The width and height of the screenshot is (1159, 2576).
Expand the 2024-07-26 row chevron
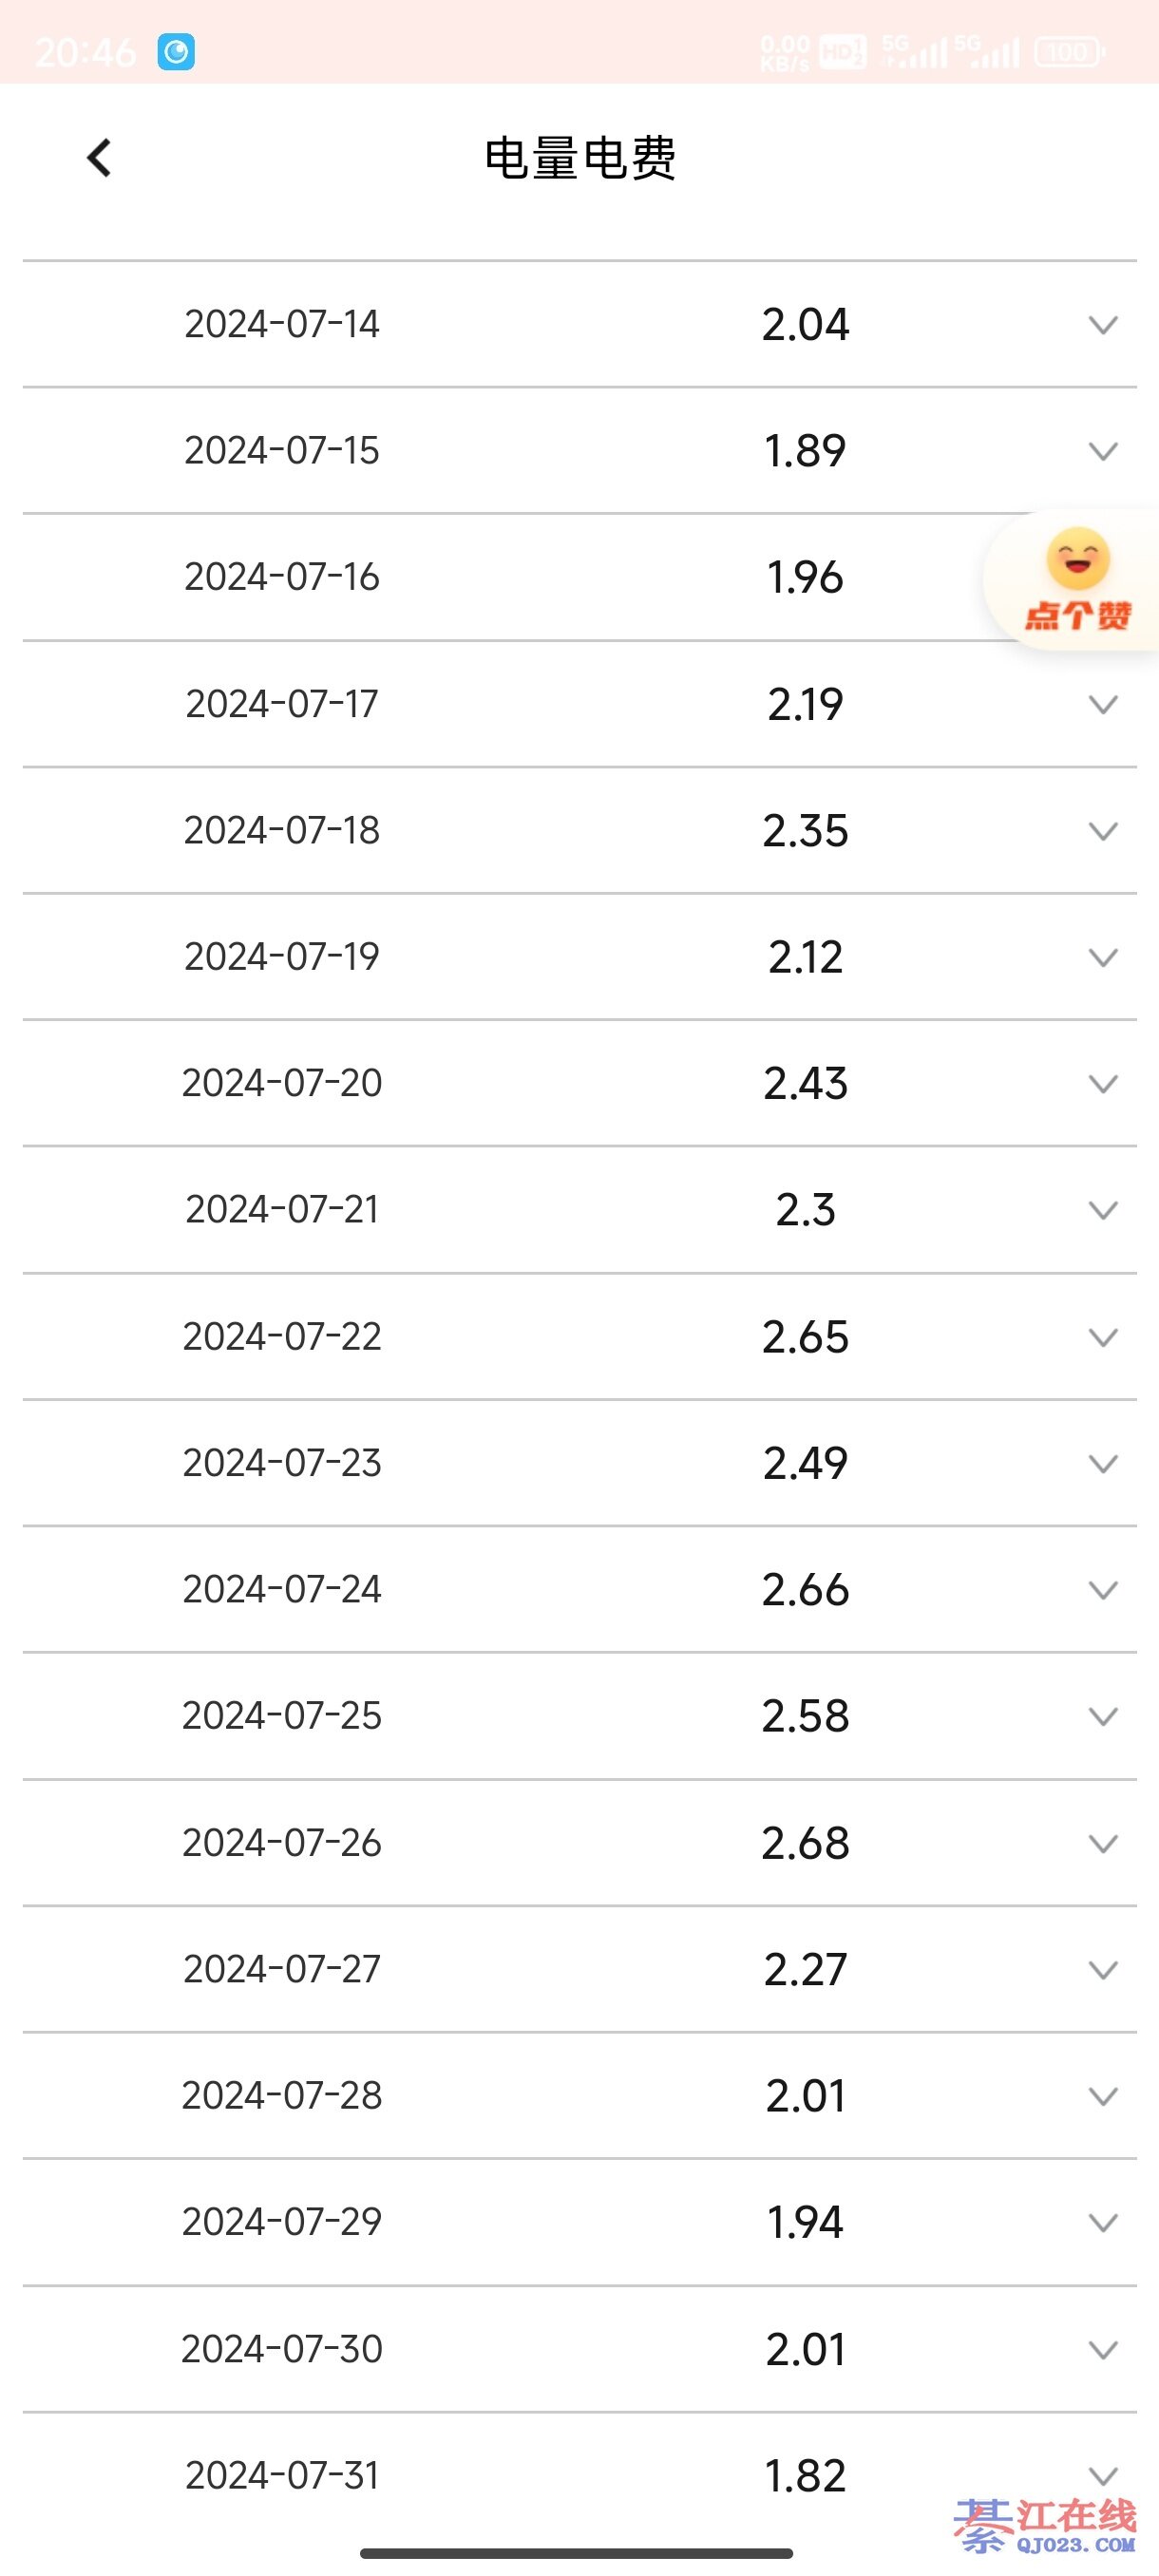pos(1102,1843)
